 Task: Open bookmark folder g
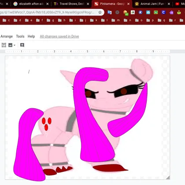pyautogui.click(x=50, y=20)
